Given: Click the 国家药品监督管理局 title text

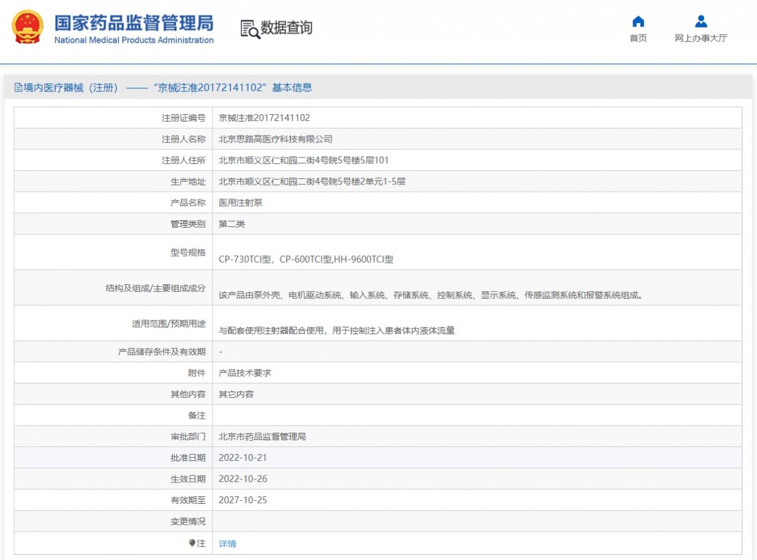Looking at the screenshot, I should (x=134, y=23).
